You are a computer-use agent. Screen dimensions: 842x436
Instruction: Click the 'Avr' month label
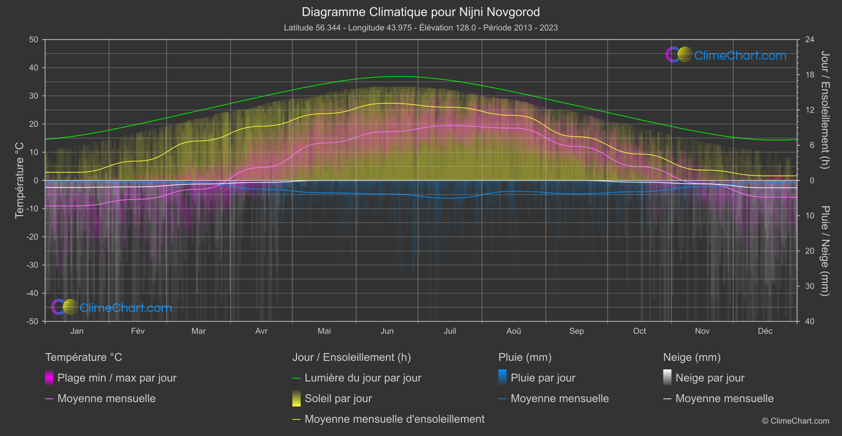[x=262, y=331]
